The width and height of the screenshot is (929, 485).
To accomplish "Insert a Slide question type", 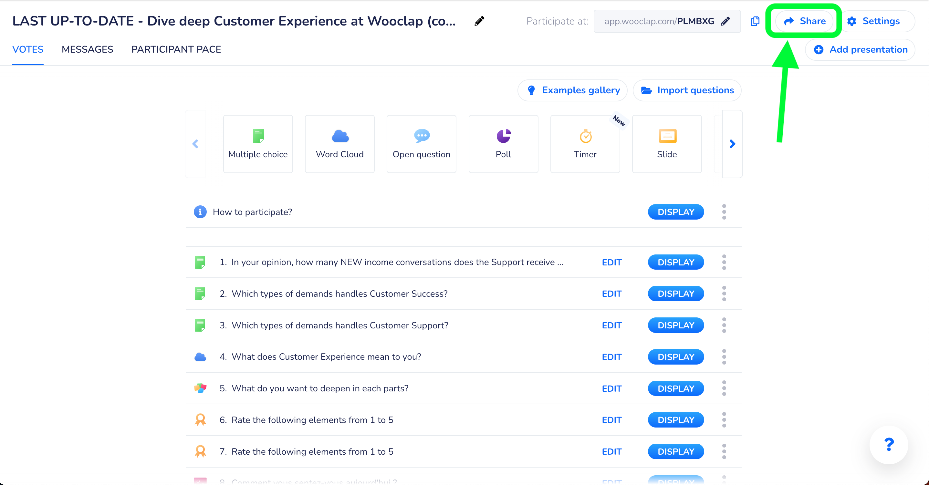I will point(666,143).
